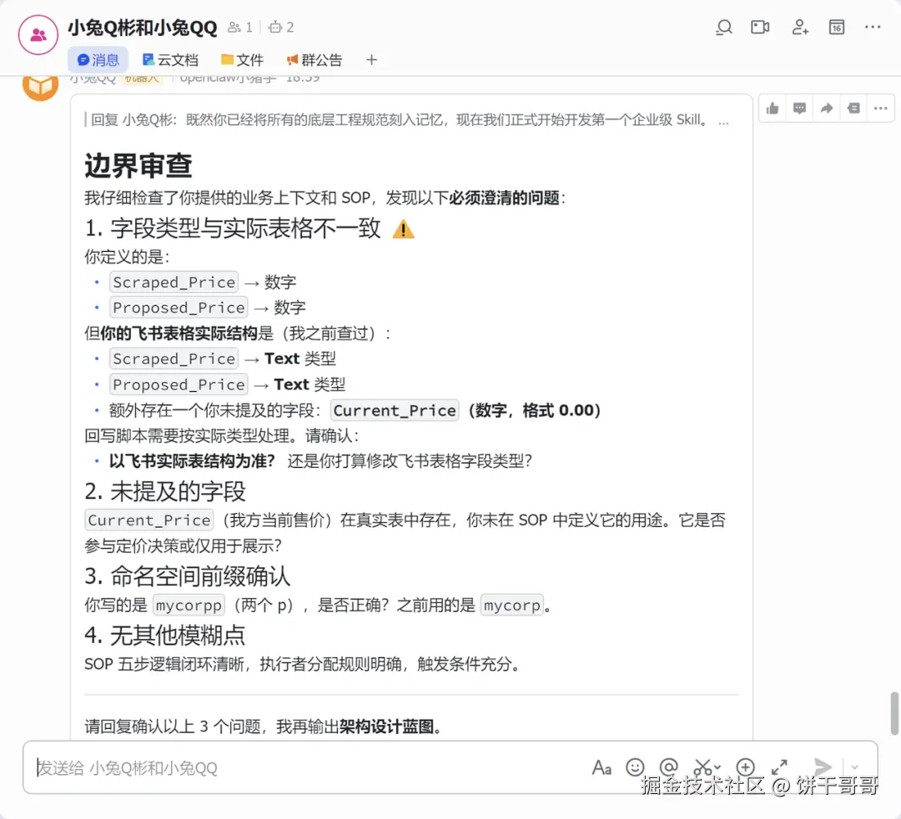
Task: Click the group name 小兔Q彬和小兔QQ
Action: pos(143,28)
